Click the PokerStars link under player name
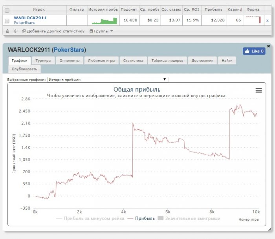Image resolution: width=275 pixels, height=239 pixels. tap(24, 23)
